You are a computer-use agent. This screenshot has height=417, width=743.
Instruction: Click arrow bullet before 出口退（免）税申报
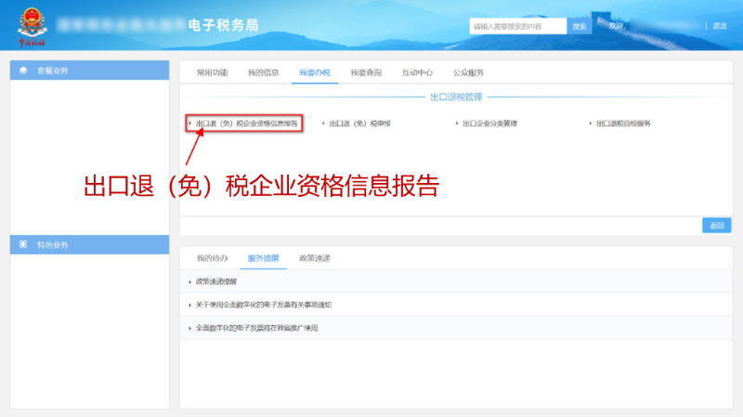coord(323,123)
